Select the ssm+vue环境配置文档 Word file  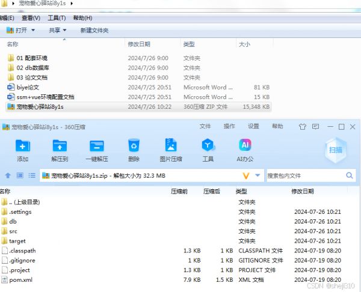(x=40, y=97)
